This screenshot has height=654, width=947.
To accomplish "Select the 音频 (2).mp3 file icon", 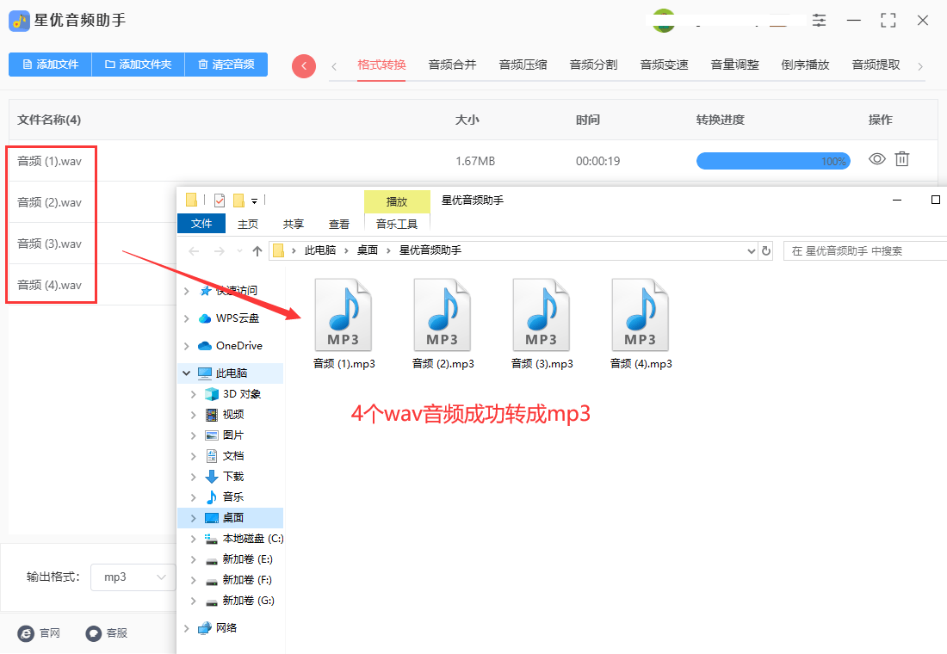I will (x=443, y=315).
